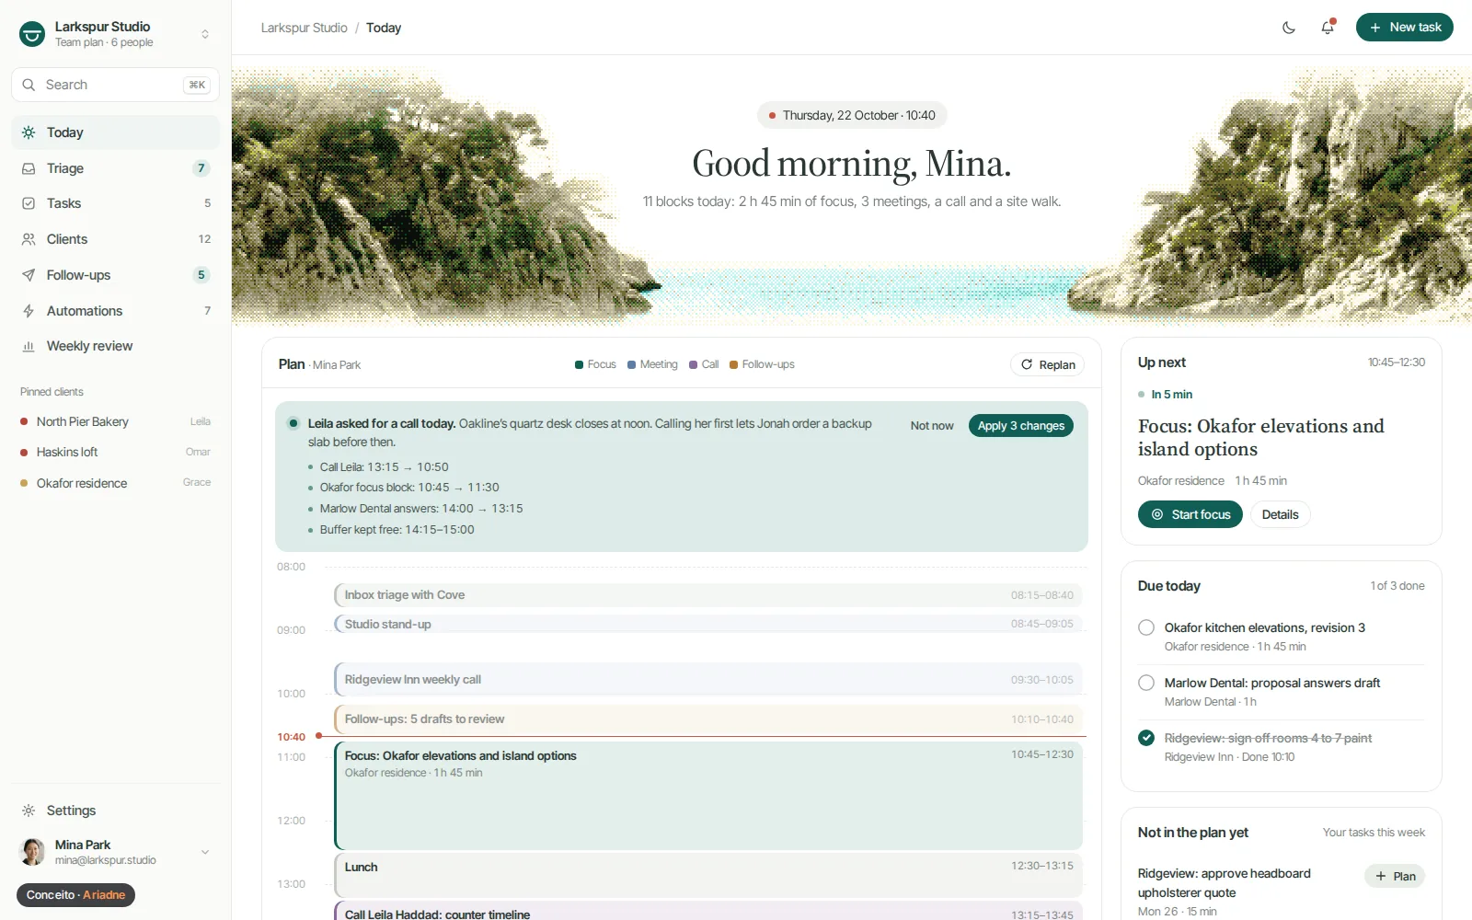Open the Triage section

tap(116, 168)
